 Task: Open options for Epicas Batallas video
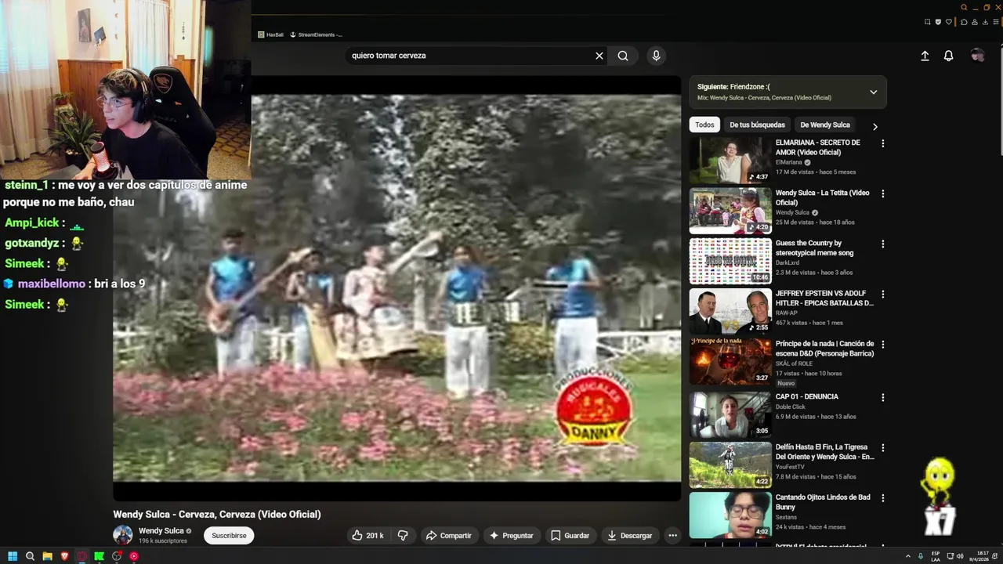pos(882,294)
